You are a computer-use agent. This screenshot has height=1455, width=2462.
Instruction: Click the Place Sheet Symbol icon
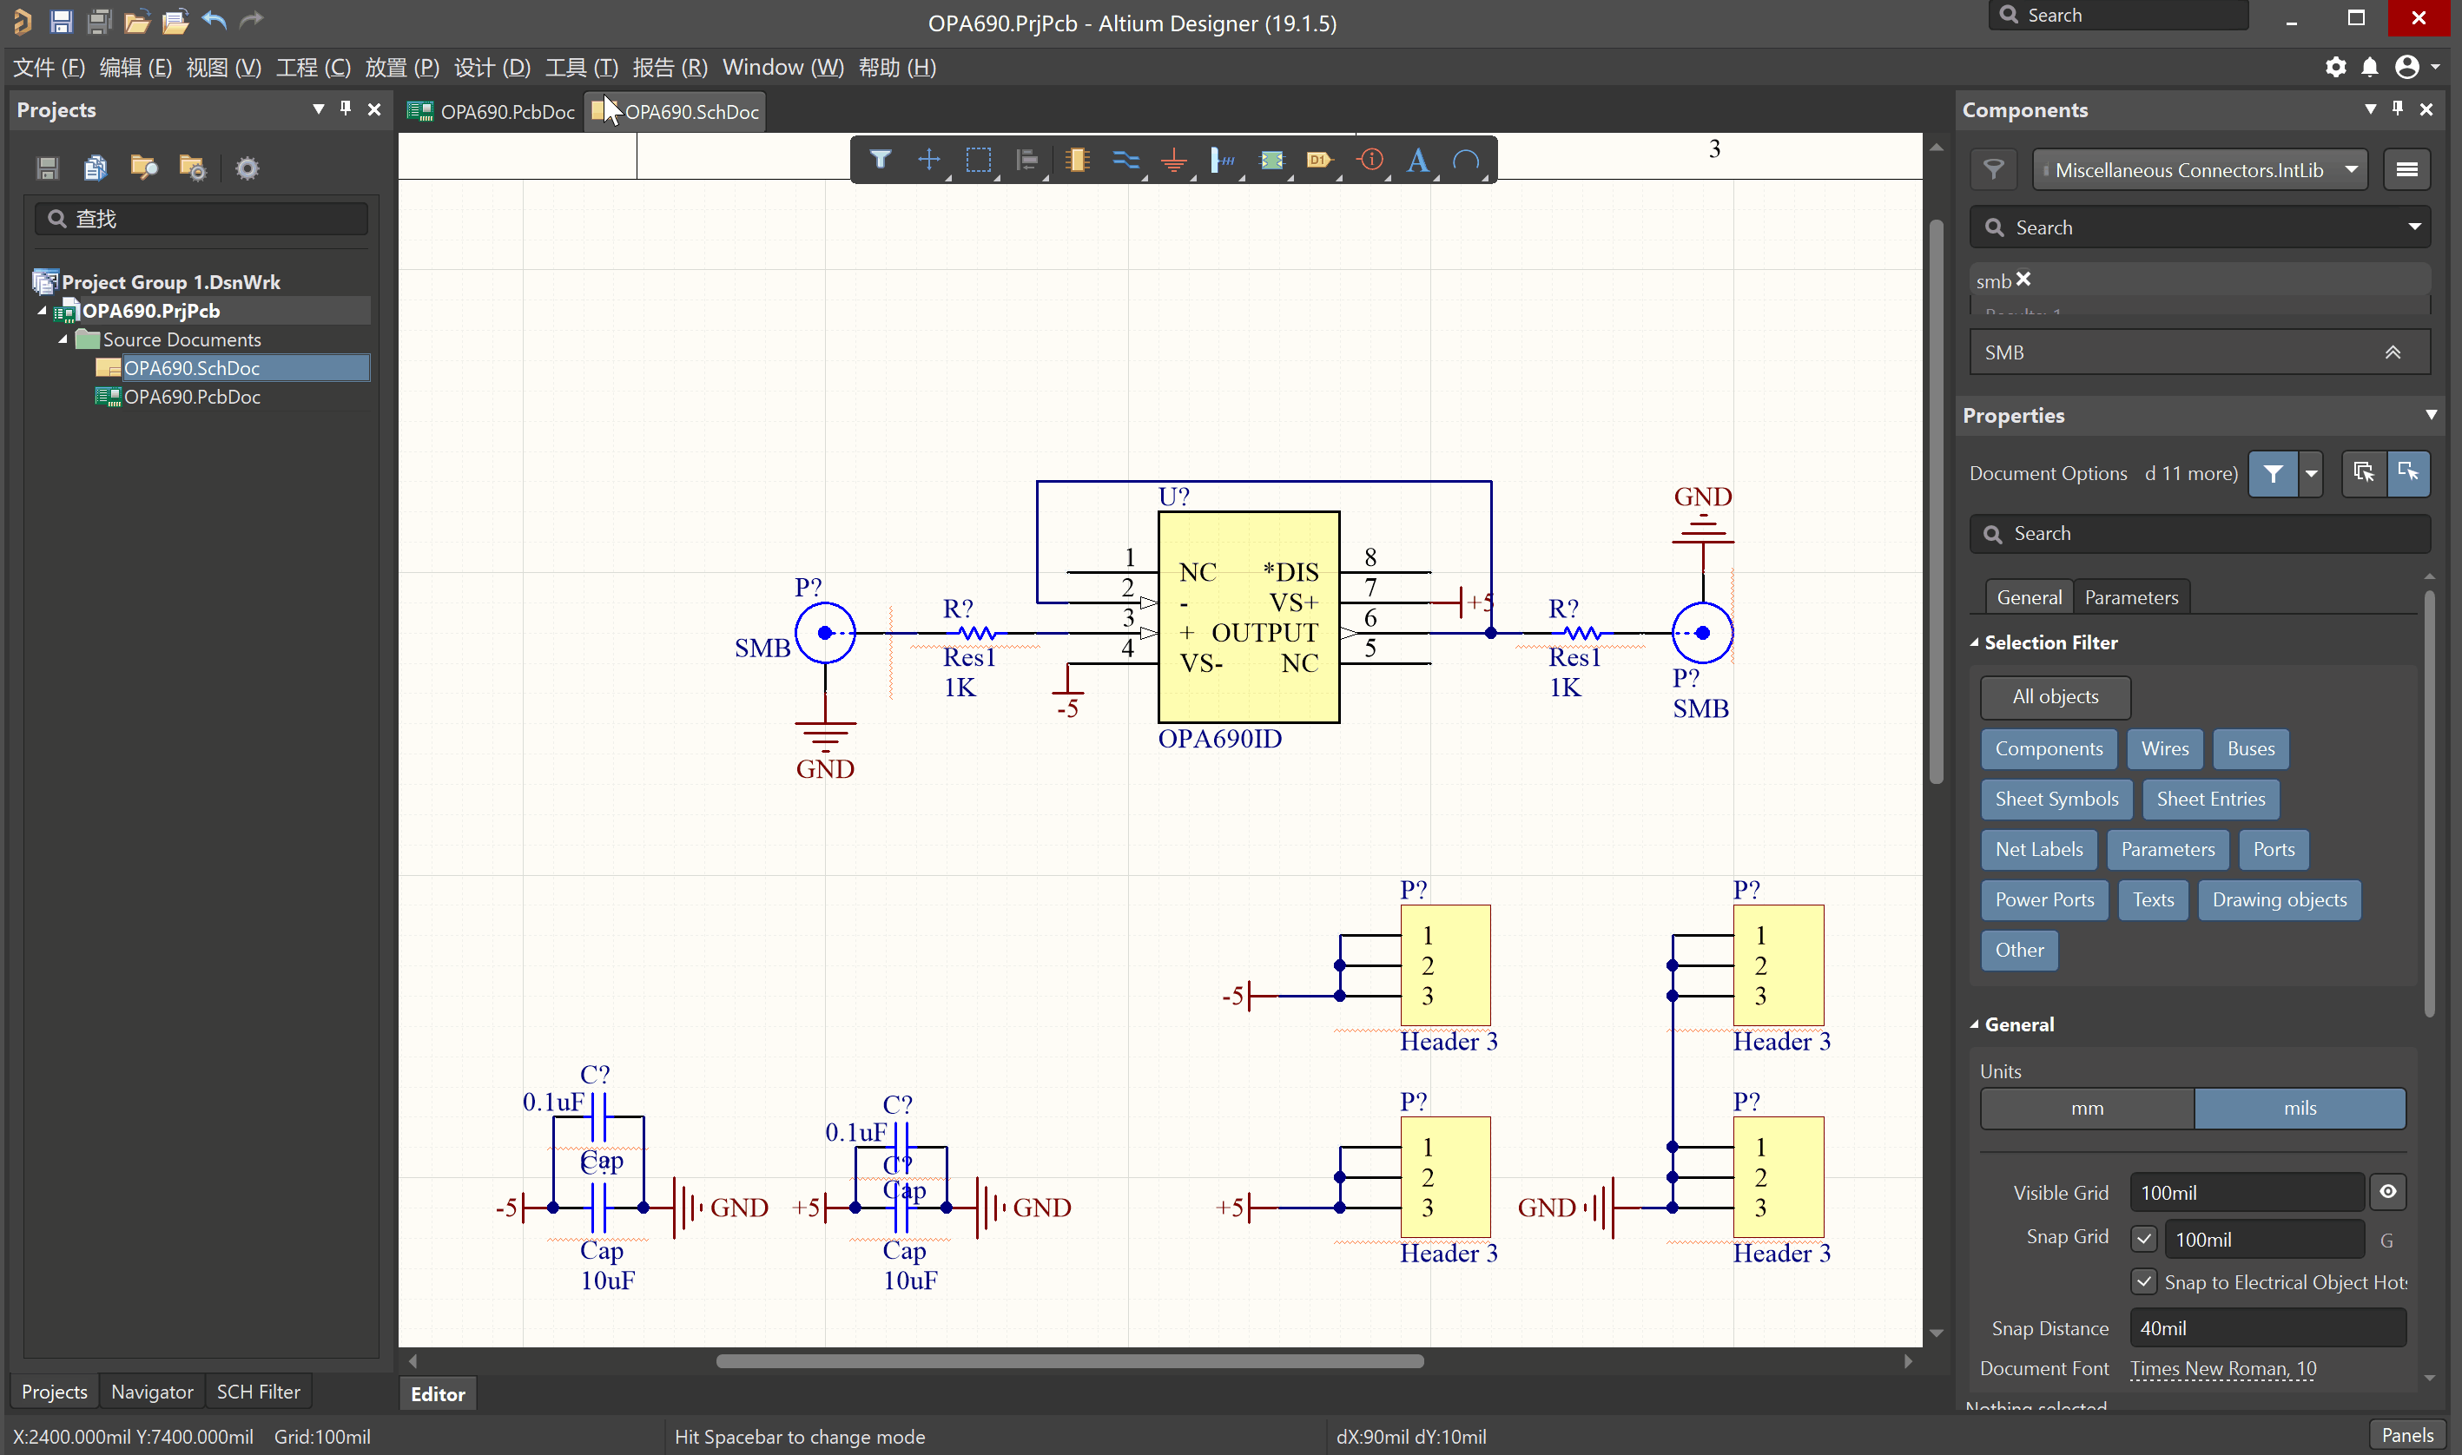[1271, 160]
